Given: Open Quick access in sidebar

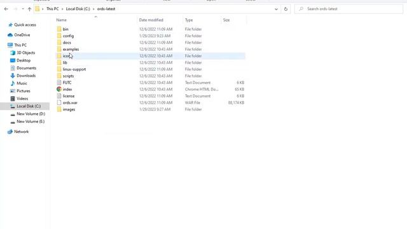Looking at the screenshot, I should (x=25, y=25).
